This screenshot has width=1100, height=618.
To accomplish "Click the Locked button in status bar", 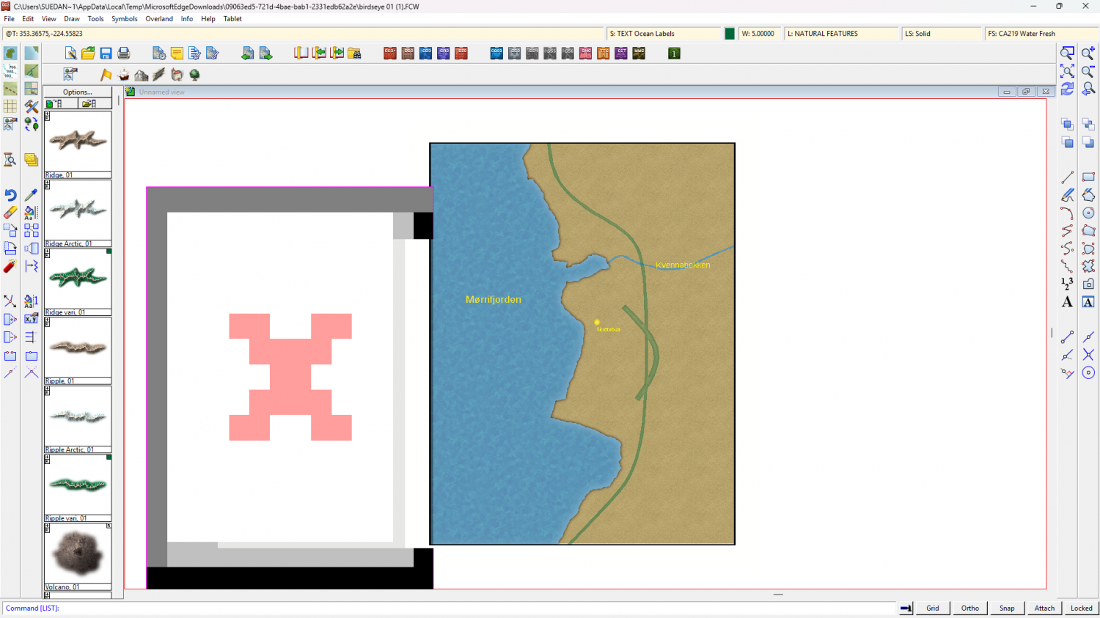I will pos(1081,608).
